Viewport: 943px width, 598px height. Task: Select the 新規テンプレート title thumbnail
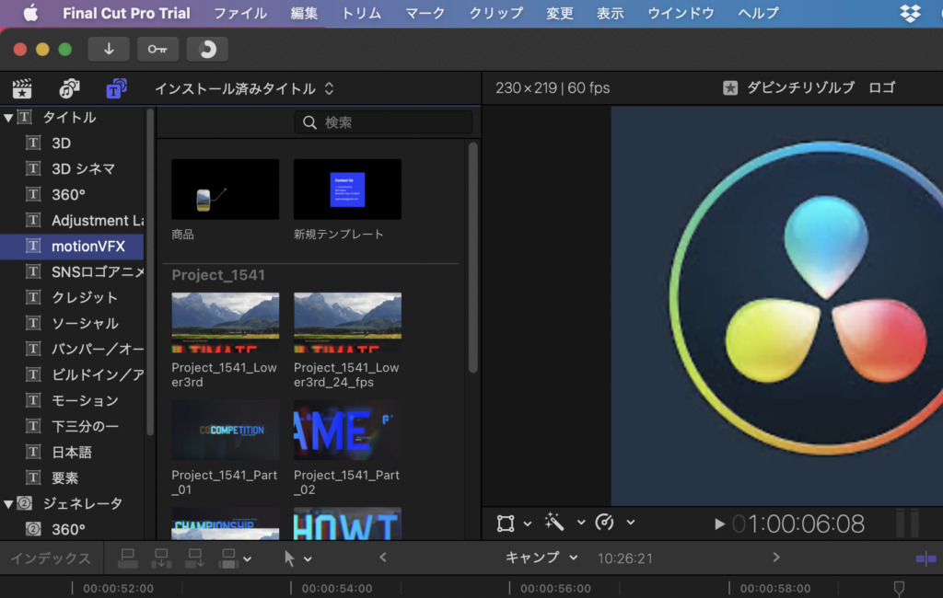347,190
